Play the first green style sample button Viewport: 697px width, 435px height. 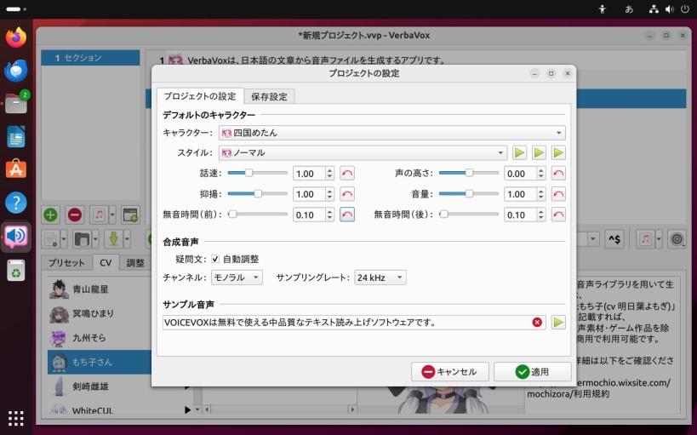pyautogui.click(x=519, y=153)
